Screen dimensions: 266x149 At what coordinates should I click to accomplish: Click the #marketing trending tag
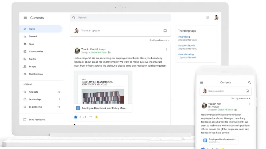184,37
